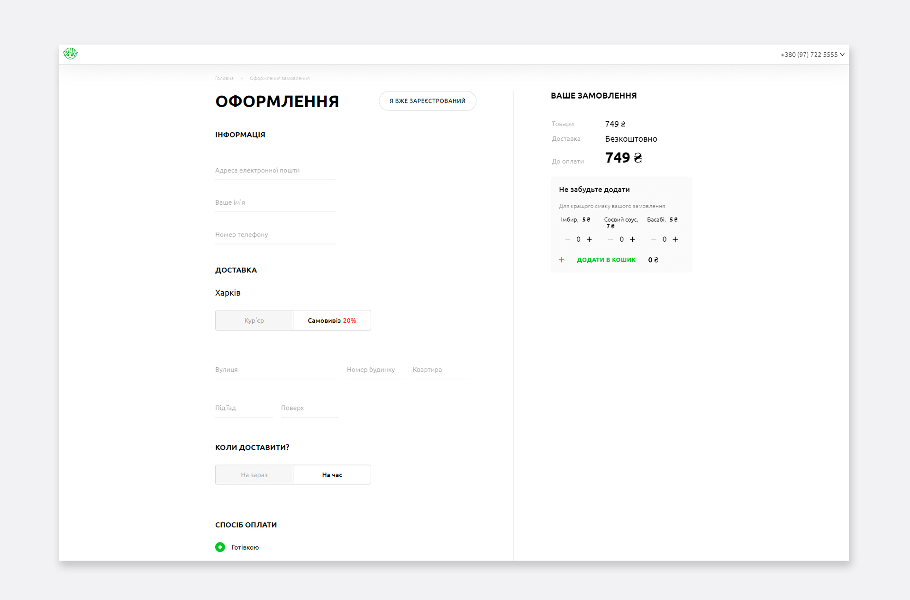Select the На зараз delivery time tab
This screenshot has height=600, width=910.
[254, 475]
